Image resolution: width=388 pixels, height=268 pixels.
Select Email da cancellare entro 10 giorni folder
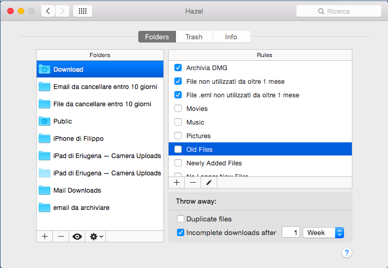click(x=100, y=86)
